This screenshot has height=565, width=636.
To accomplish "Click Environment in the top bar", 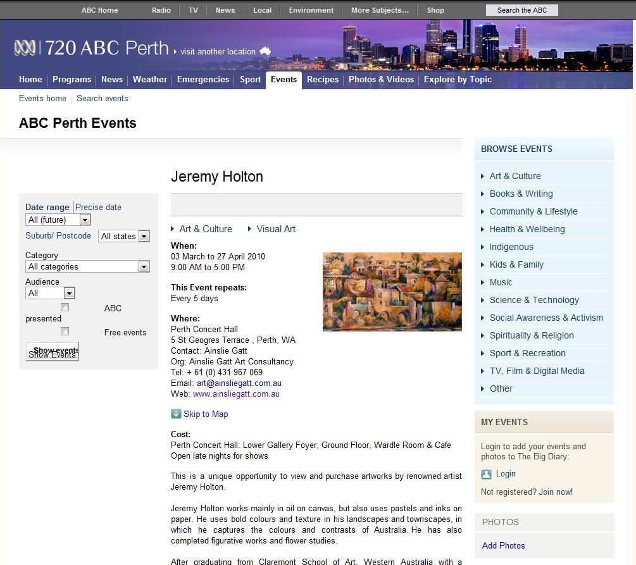I will click(311, 10).
